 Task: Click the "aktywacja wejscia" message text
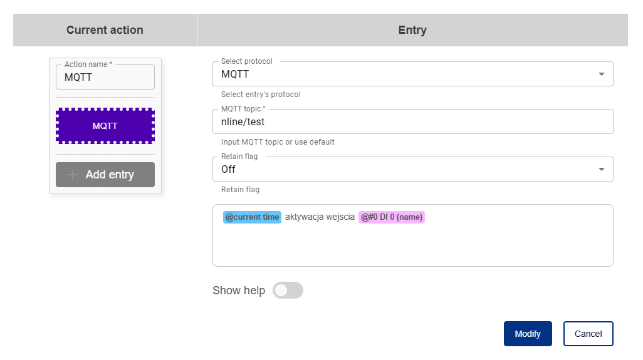320,217
